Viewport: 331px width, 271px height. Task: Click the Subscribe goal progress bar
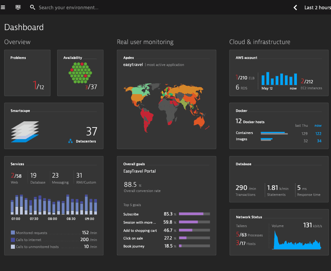[194, 214]
